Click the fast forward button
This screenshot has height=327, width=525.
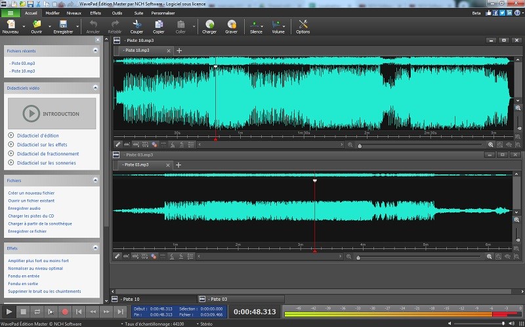(106, 312)
